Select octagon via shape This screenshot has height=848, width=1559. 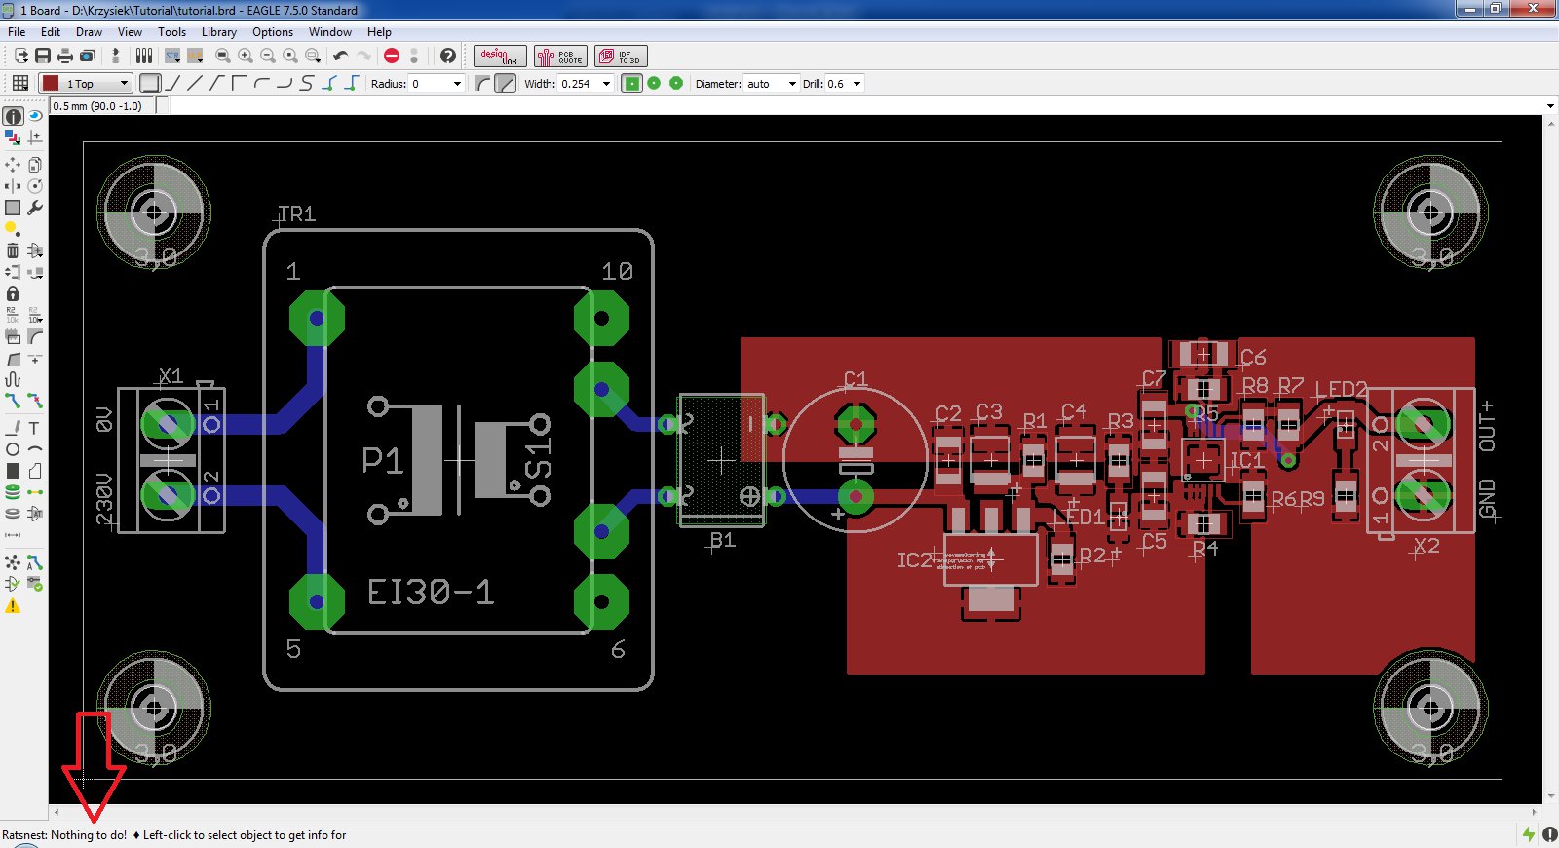[676, 84]
